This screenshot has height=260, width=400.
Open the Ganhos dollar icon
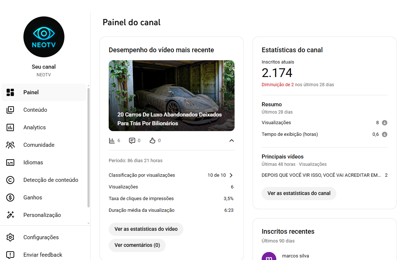click(10, 198)
